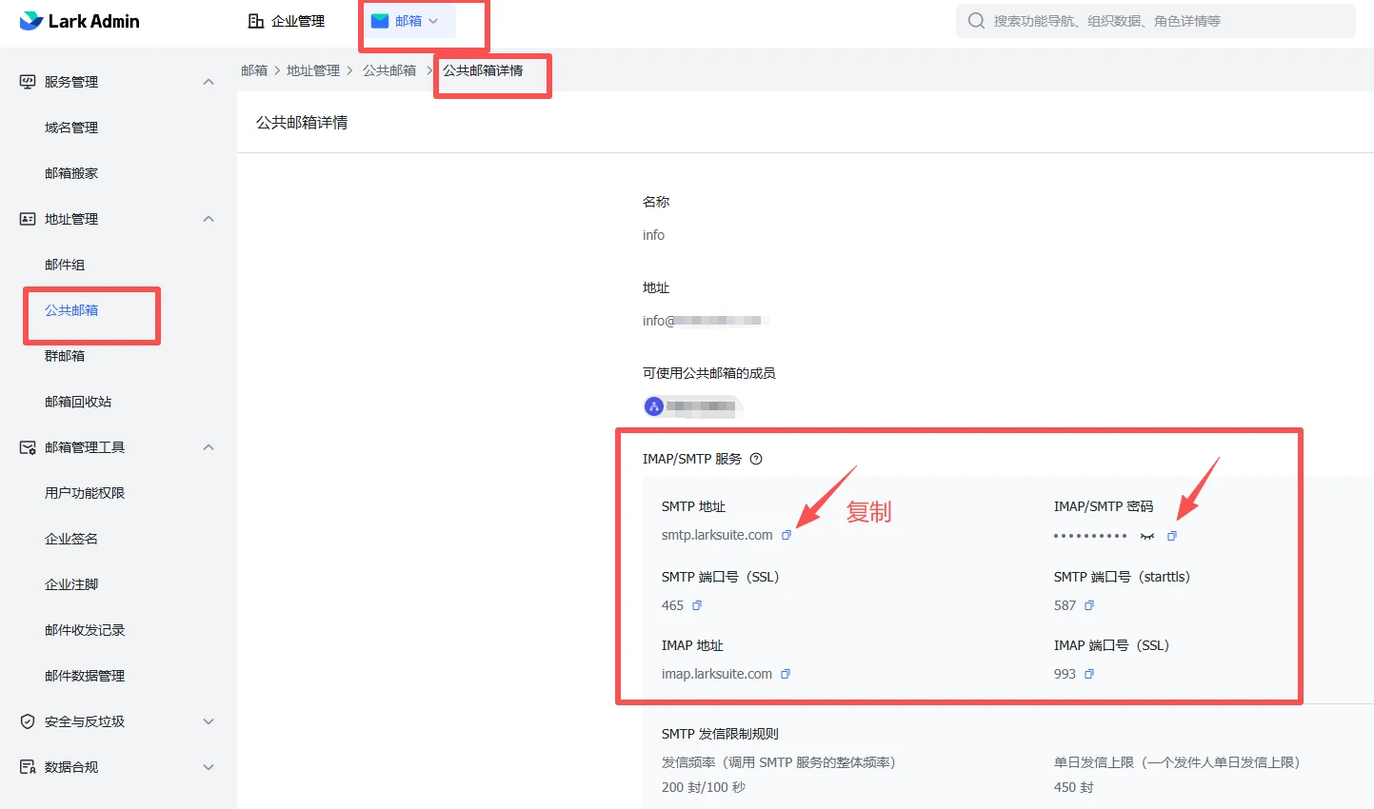Viewport: 1374px width, 809px height.
Task: Click the Lark Admin logo
Action: 80,20
